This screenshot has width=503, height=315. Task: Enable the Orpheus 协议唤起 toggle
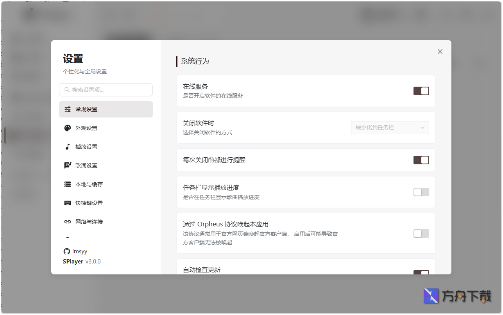pyautogui.click(x=421, y=233)
